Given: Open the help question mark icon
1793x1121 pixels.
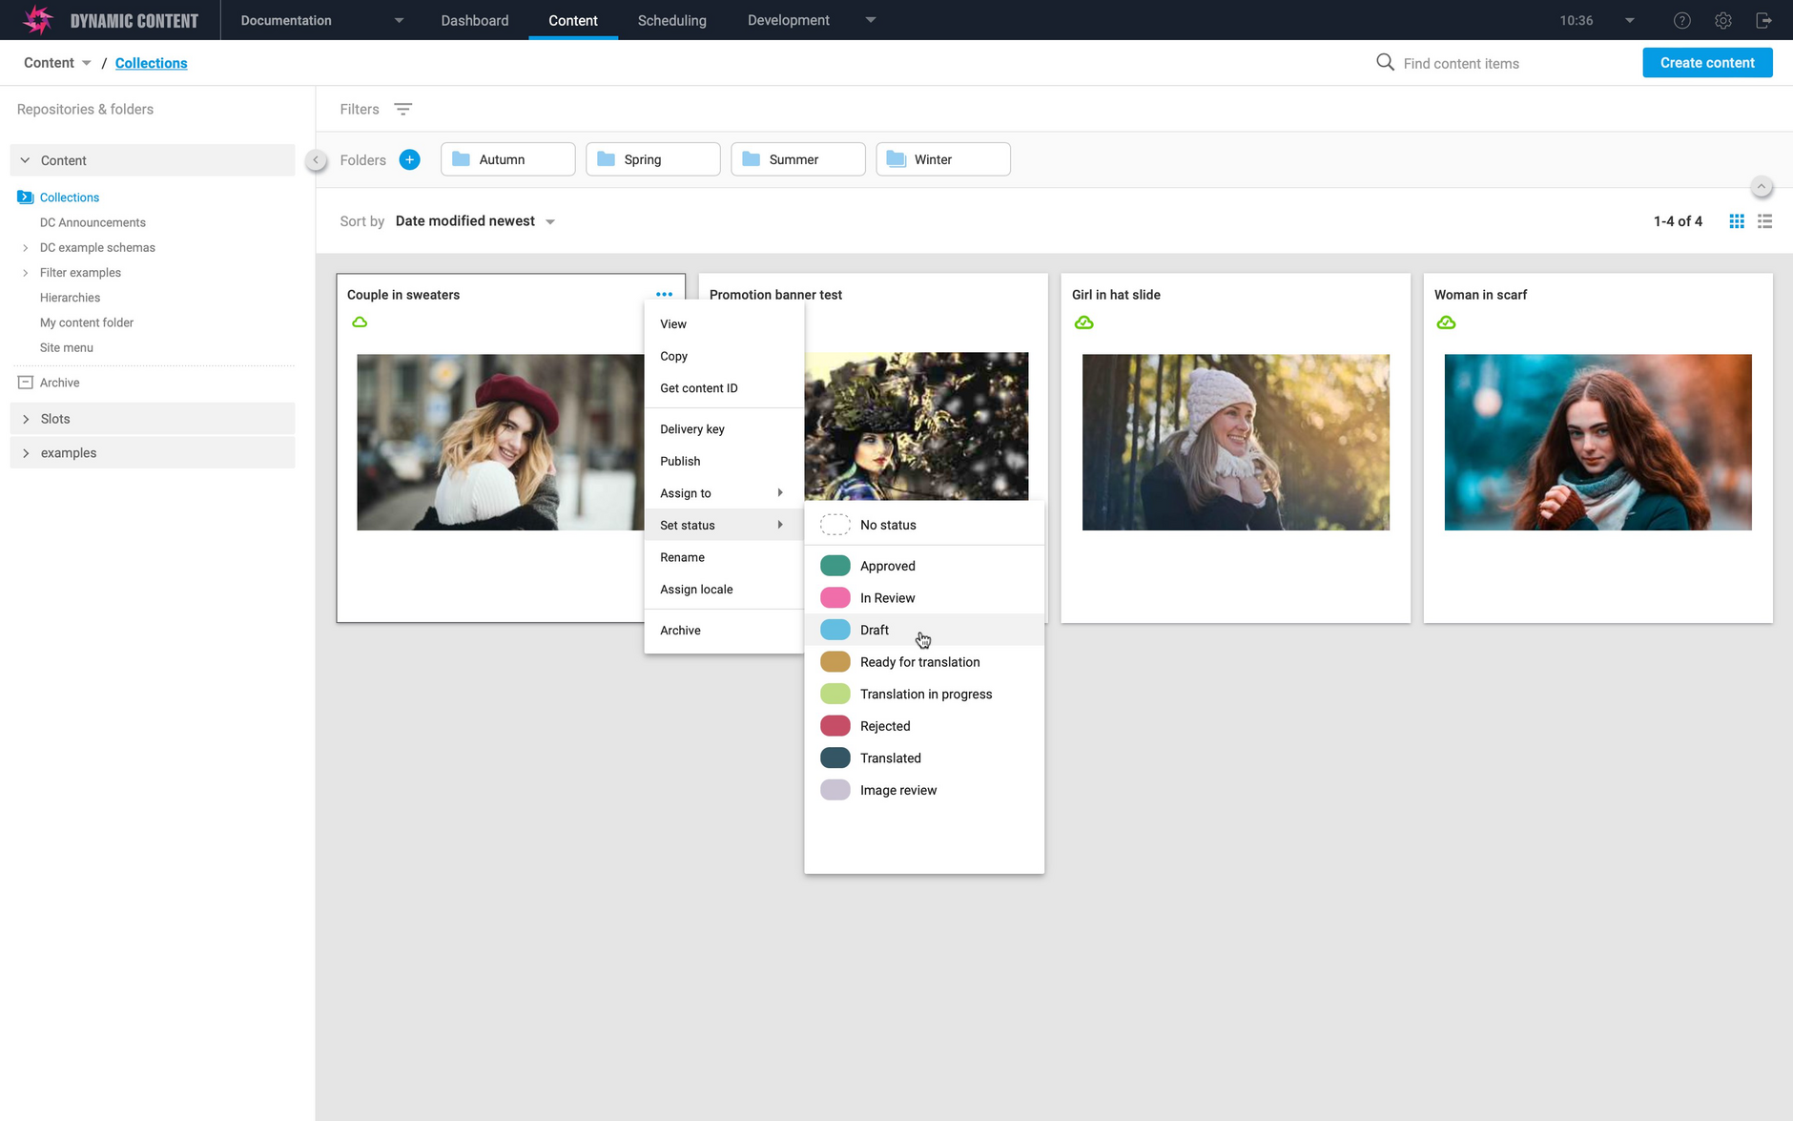Looking at the screenshot, I should tap(1682, 20).
